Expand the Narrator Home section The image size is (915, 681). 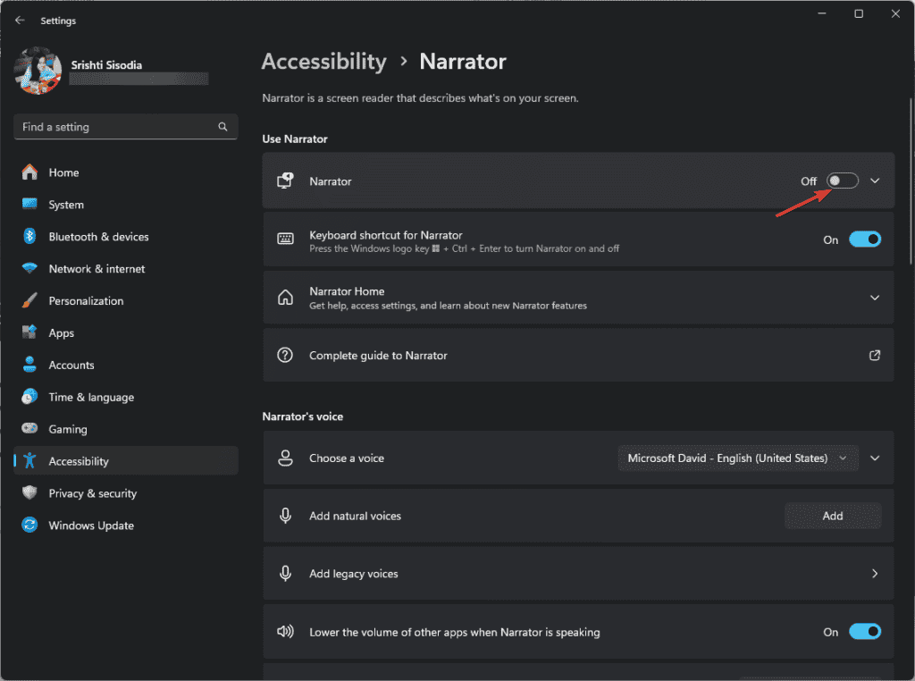point(875,298)
